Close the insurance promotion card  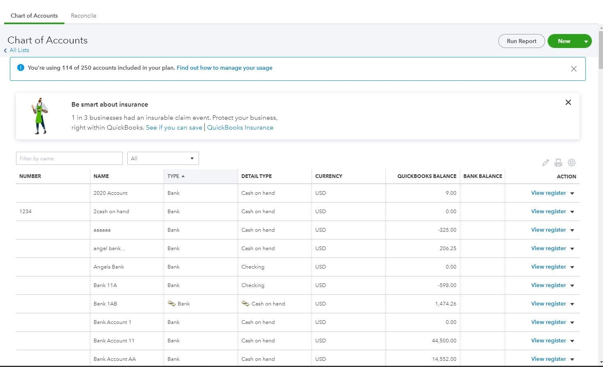point(568,102)
